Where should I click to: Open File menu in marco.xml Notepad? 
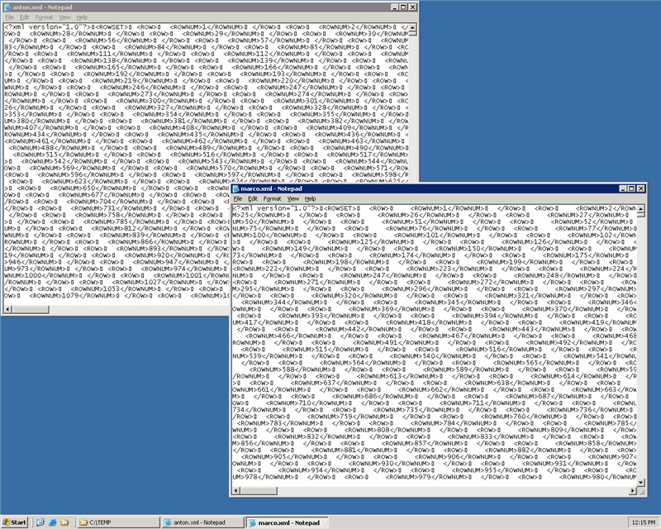click(x=238, y=198)
